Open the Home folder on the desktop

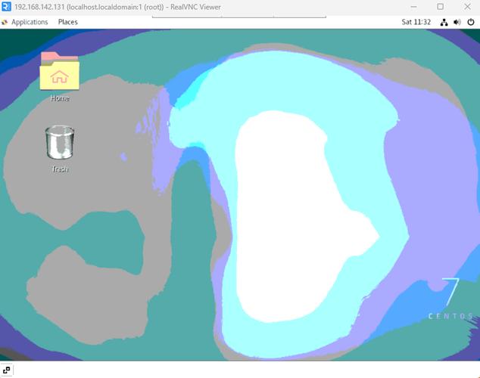point(59,73)
